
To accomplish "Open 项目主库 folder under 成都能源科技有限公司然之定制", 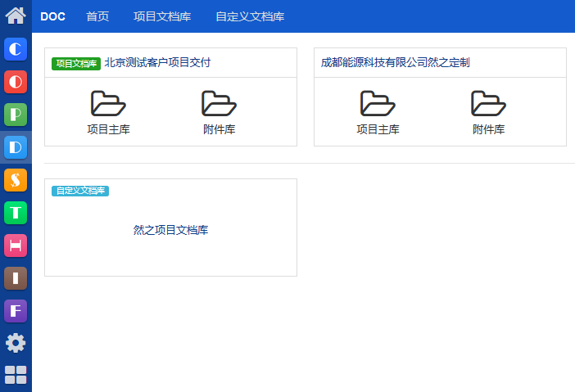I will pos(378,112).
